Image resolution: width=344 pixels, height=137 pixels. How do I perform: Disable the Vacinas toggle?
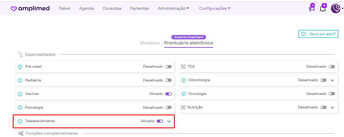tap(168, 94)
